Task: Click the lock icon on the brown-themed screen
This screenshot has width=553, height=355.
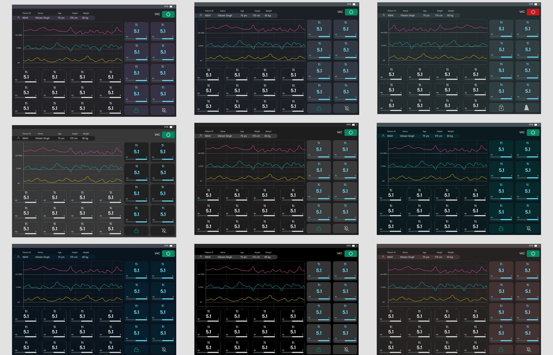Action: 501,350
